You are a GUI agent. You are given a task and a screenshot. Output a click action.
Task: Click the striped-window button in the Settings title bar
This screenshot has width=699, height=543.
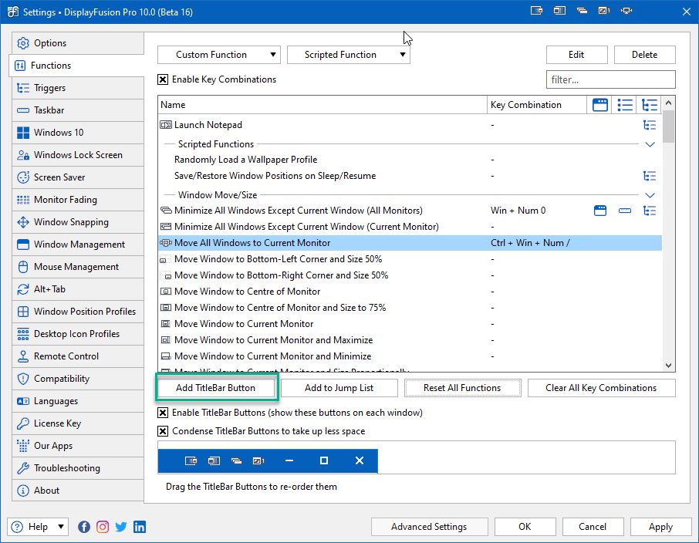point(536,11)
